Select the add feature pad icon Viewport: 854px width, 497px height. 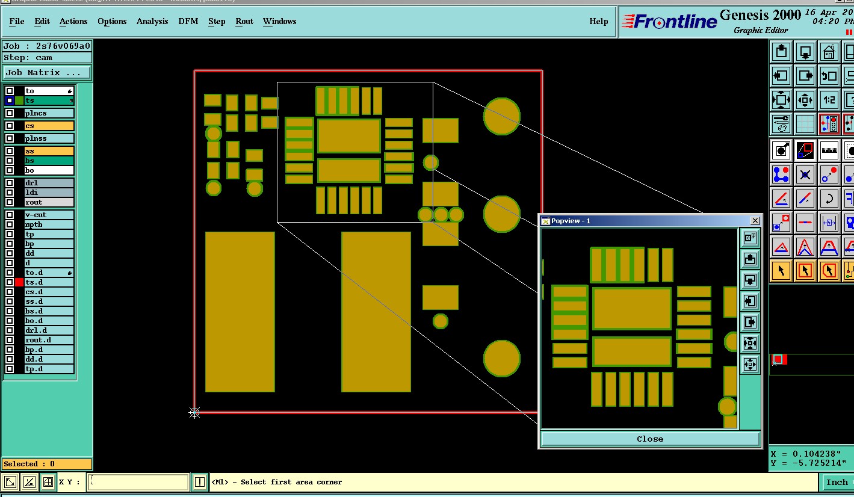pos(781,150)
